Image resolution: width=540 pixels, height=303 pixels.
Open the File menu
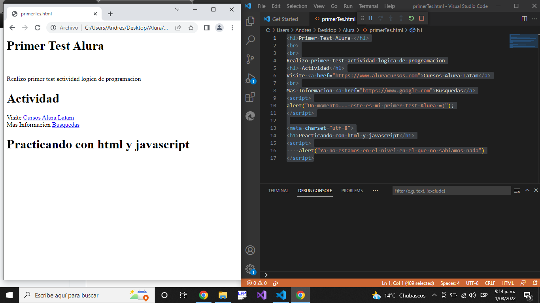(x=261, y=6)
